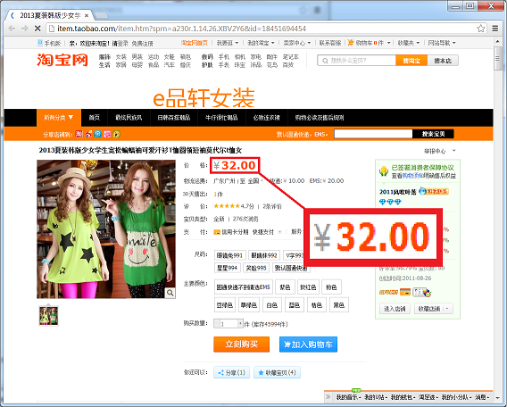
Task: Click 收藏宝贝(4) favorite button
Action: [x=277, y=372]
